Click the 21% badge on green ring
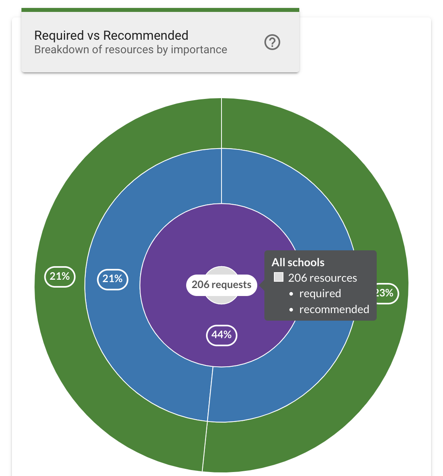 click(59, 277)
